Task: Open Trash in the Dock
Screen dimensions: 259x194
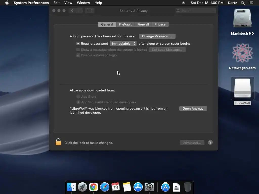Action: click(x=187, y=187)
